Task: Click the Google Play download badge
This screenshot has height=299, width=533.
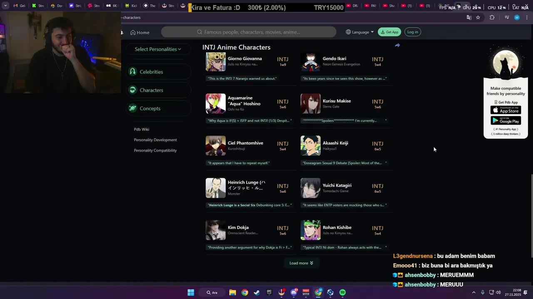Action: 506,120
